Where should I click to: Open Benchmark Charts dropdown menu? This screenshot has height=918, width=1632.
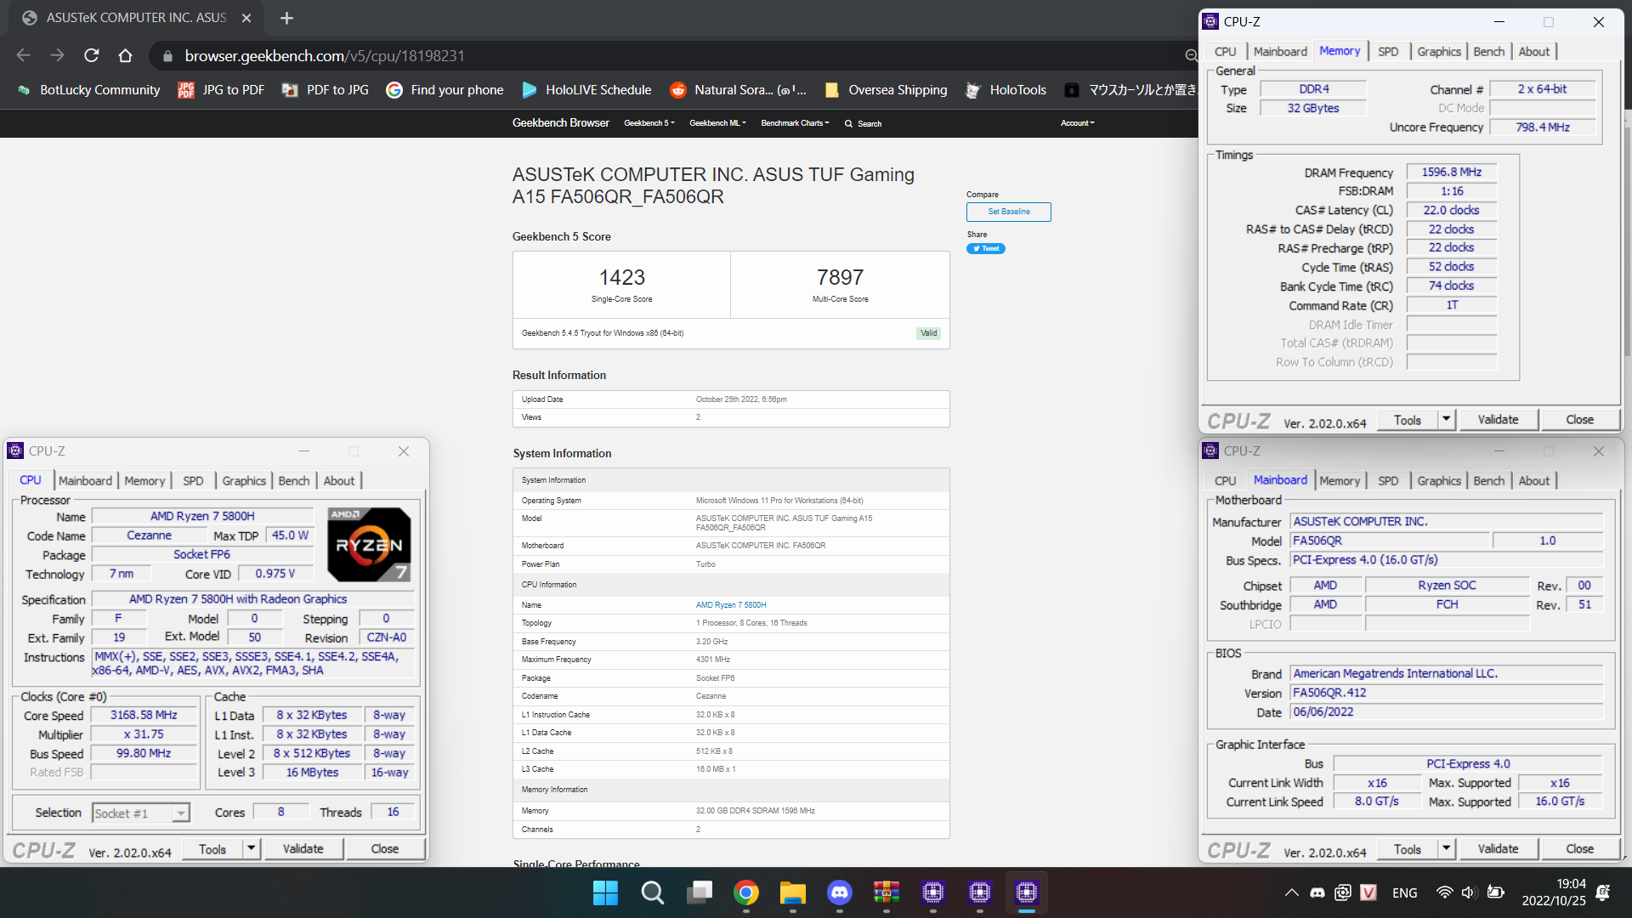tap(795, 123)
